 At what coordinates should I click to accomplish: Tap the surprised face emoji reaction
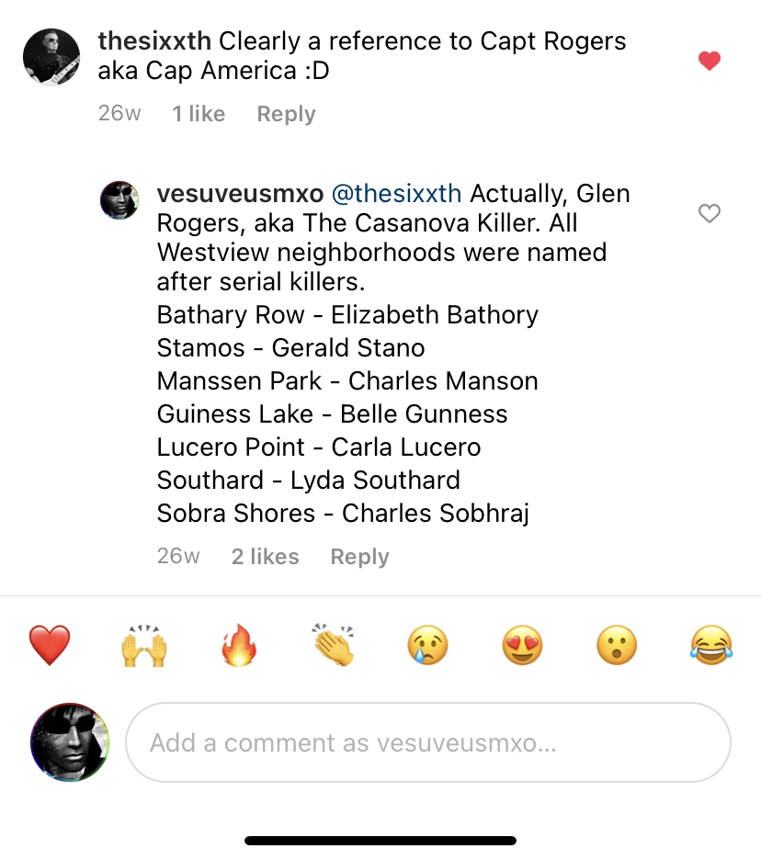(616, 645)
